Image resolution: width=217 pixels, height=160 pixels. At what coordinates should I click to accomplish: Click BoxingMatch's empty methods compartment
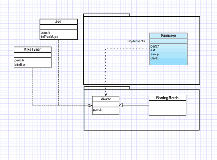pos(167,111)
